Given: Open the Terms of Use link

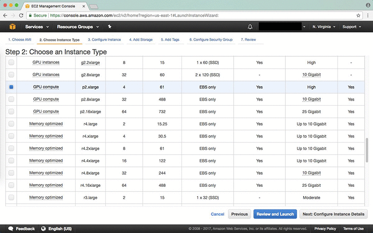Looking at the screenshot, I should (353, 229).
